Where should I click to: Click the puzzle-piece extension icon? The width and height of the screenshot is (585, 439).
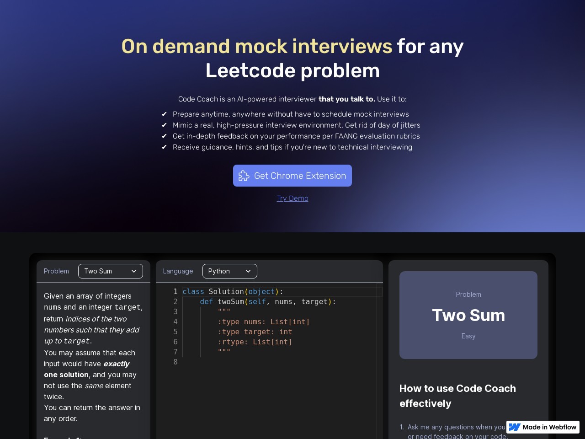[244, 176]
